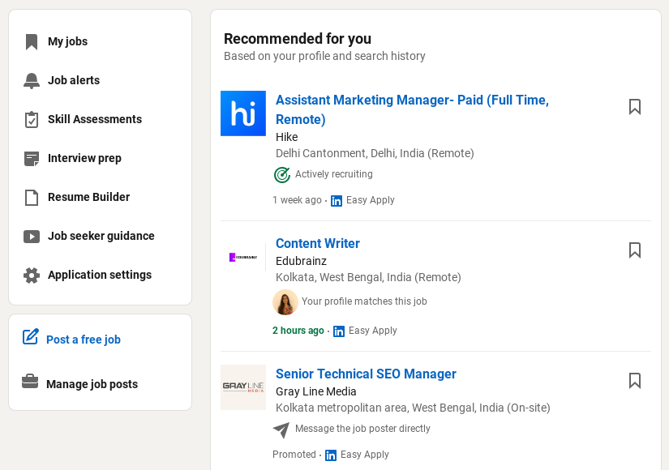
Task: Click Kolkata metropolitan area location text
Action: [x=413, y=408]
